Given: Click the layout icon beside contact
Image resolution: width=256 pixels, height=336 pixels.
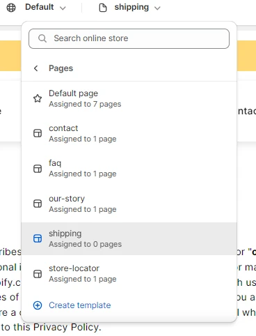Looking at the screenshot, I should (38, 133).
